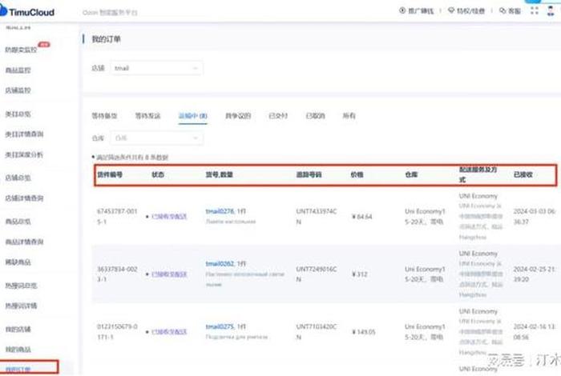Viewport: 561px width, 376px height.
Task: Click the received date 2024-02-16
Action: click(x=535, y=332)
